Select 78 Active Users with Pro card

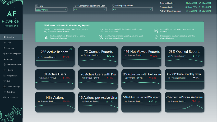[98, 79]
